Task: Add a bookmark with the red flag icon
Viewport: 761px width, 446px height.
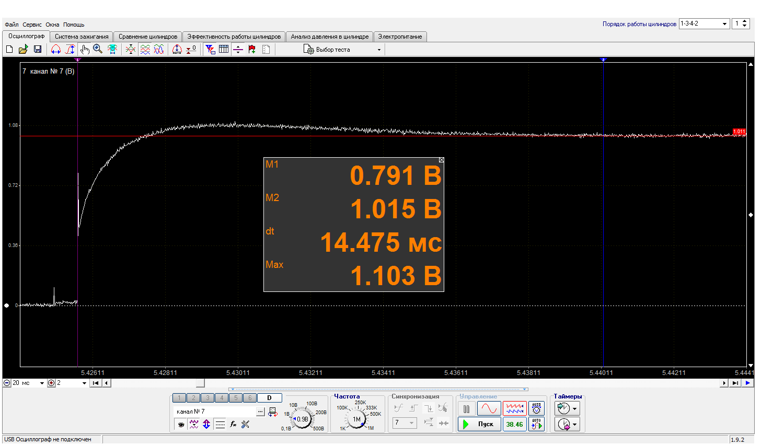Action: coord(252,49)
